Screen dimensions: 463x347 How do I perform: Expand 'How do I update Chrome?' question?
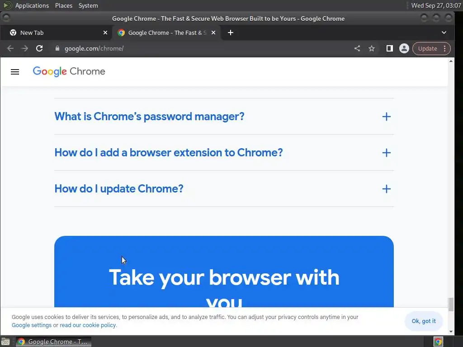click(x=224, y=189)
